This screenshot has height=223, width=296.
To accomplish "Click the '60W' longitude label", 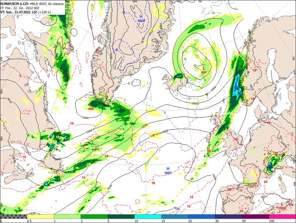I will 107,1.
